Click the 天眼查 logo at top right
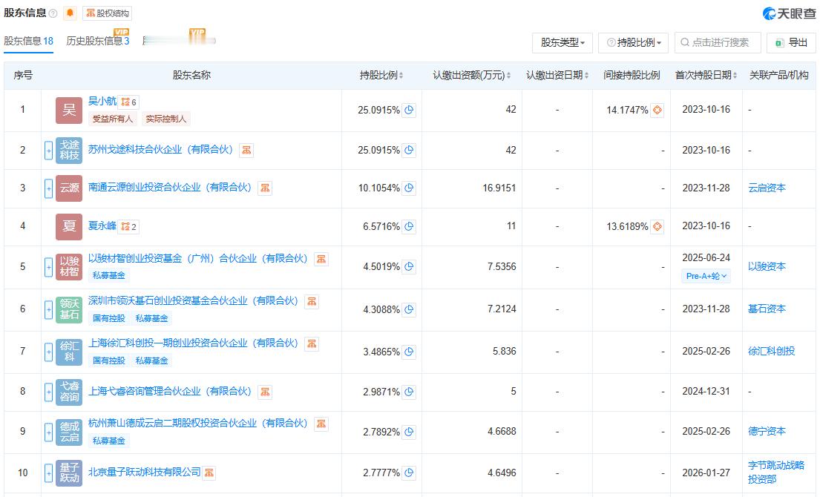Screen dimensions: 820x497 [789, 13]
